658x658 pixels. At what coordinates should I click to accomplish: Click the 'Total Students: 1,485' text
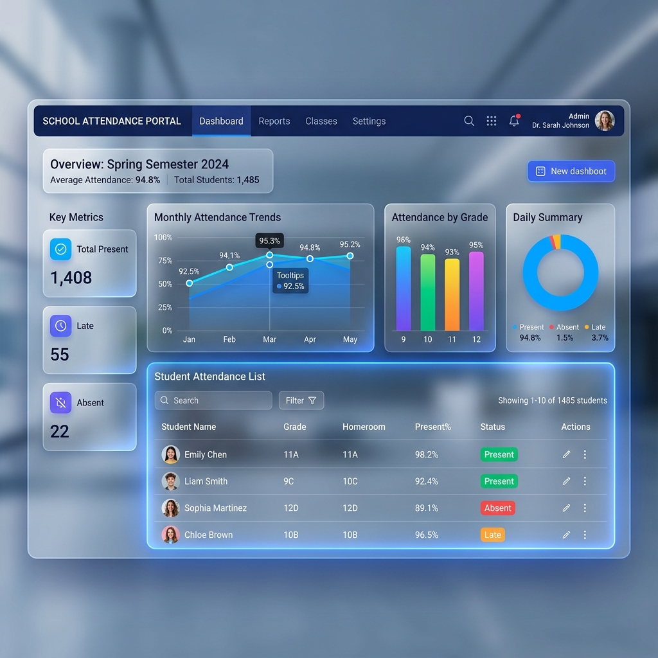coord(217,180)
